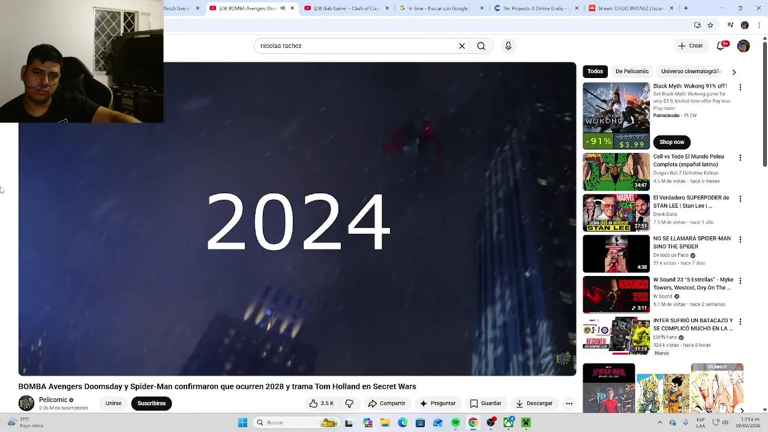
Task: Open Chrome media controls icon
Action: tap(730, 25)
